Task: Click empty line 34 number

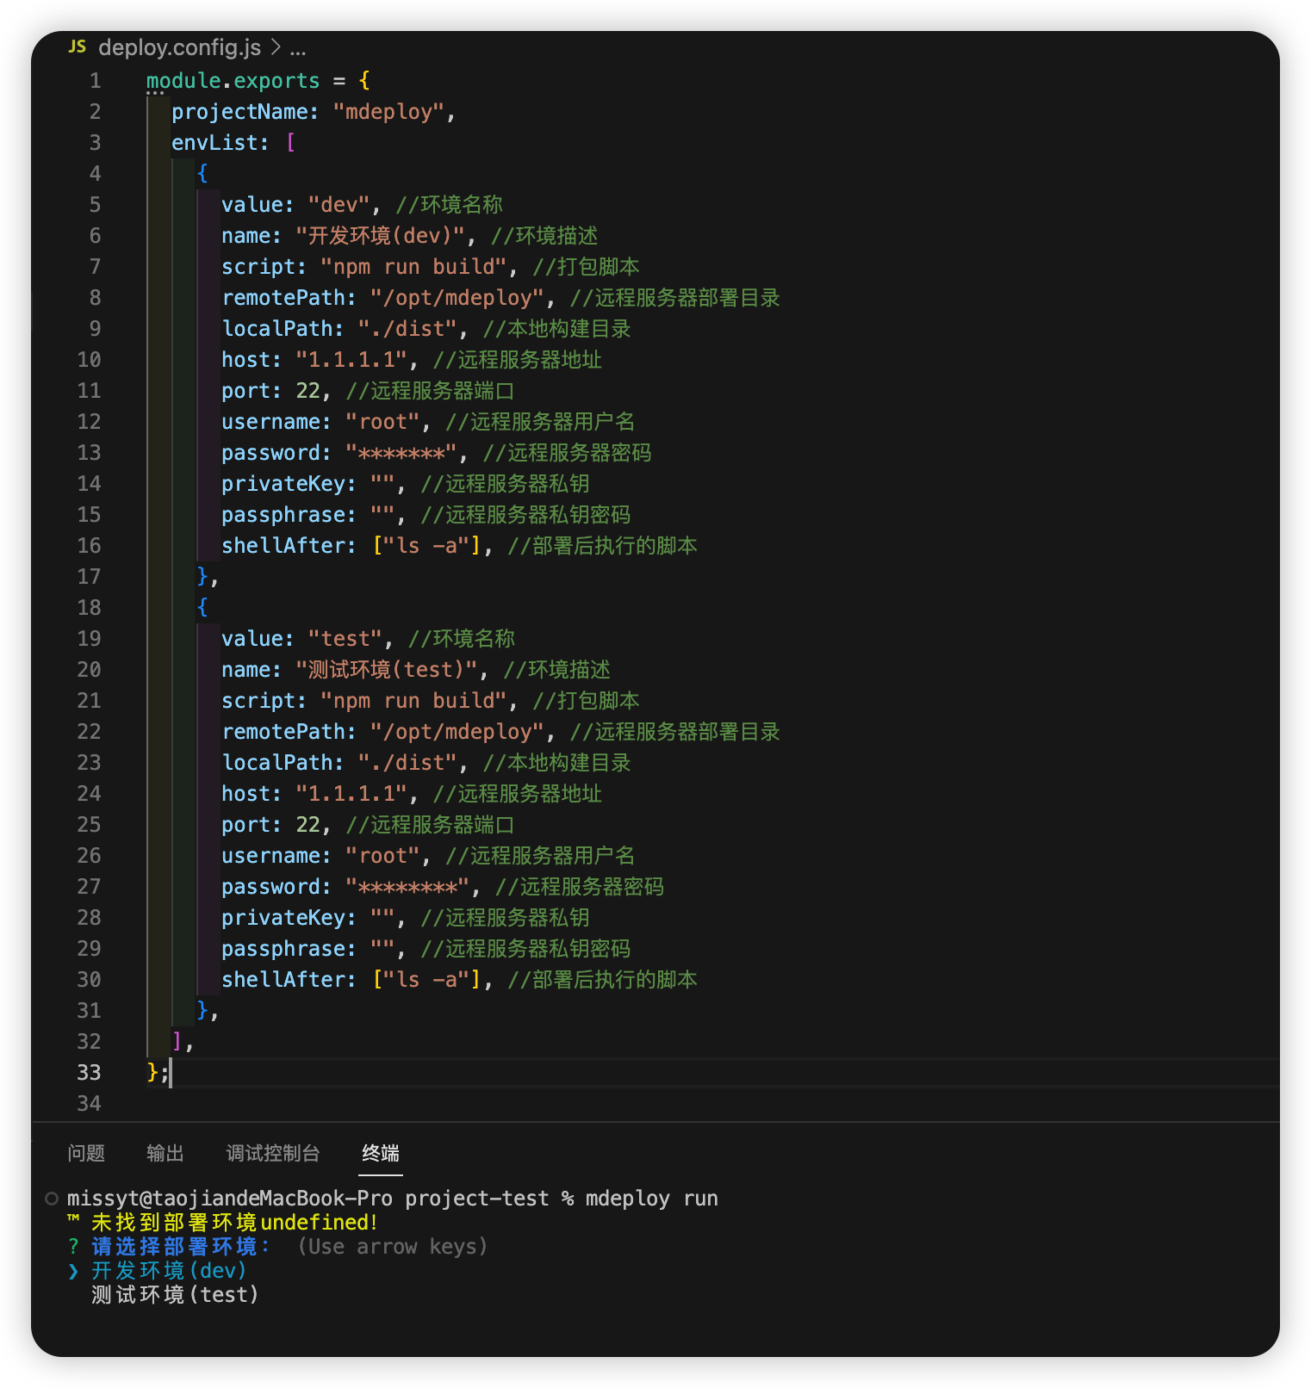Action: tap(89, 1104)
